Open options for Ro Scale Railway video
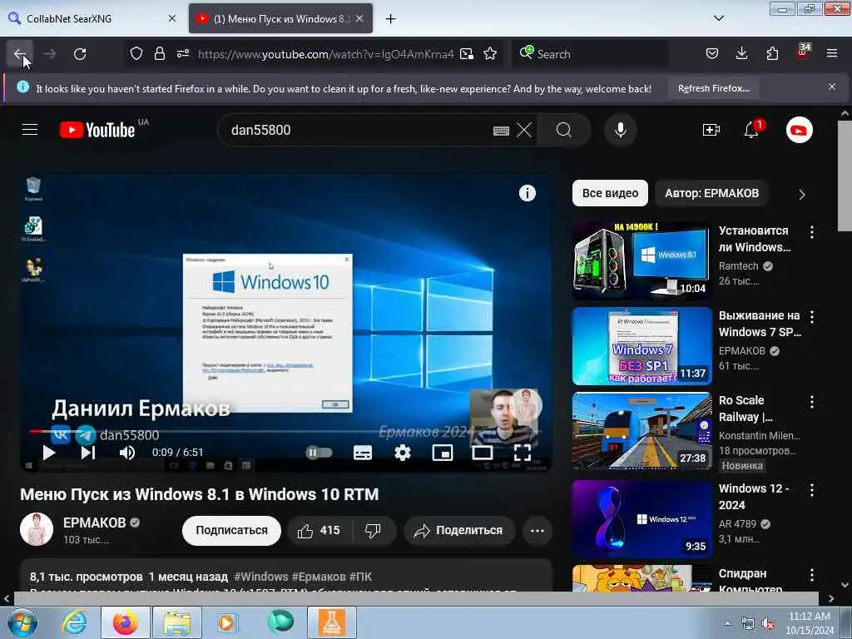The image size is (852, 639). [x=812, y=402]
